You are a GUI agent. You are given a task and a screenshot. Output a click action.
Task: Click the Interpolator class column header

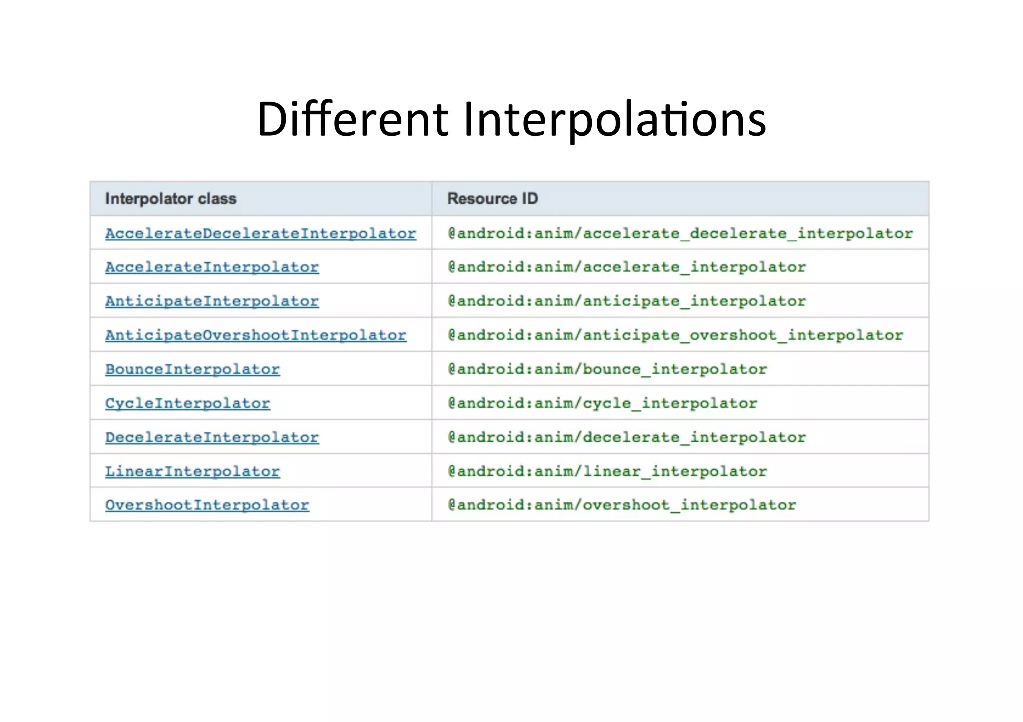[x=171, y=199]
